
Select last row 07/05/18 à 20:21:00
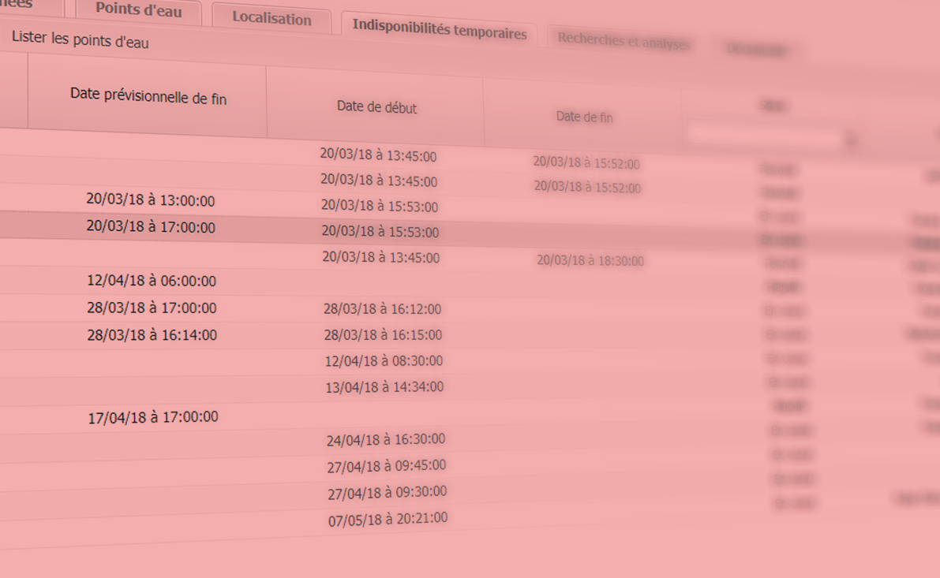click(x=388, y=519)
